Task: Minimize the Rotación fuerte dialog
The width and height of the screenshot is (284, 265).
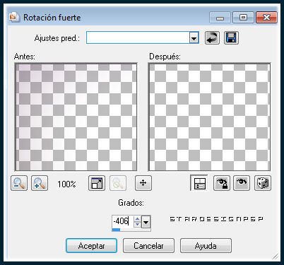Action: 220,18
